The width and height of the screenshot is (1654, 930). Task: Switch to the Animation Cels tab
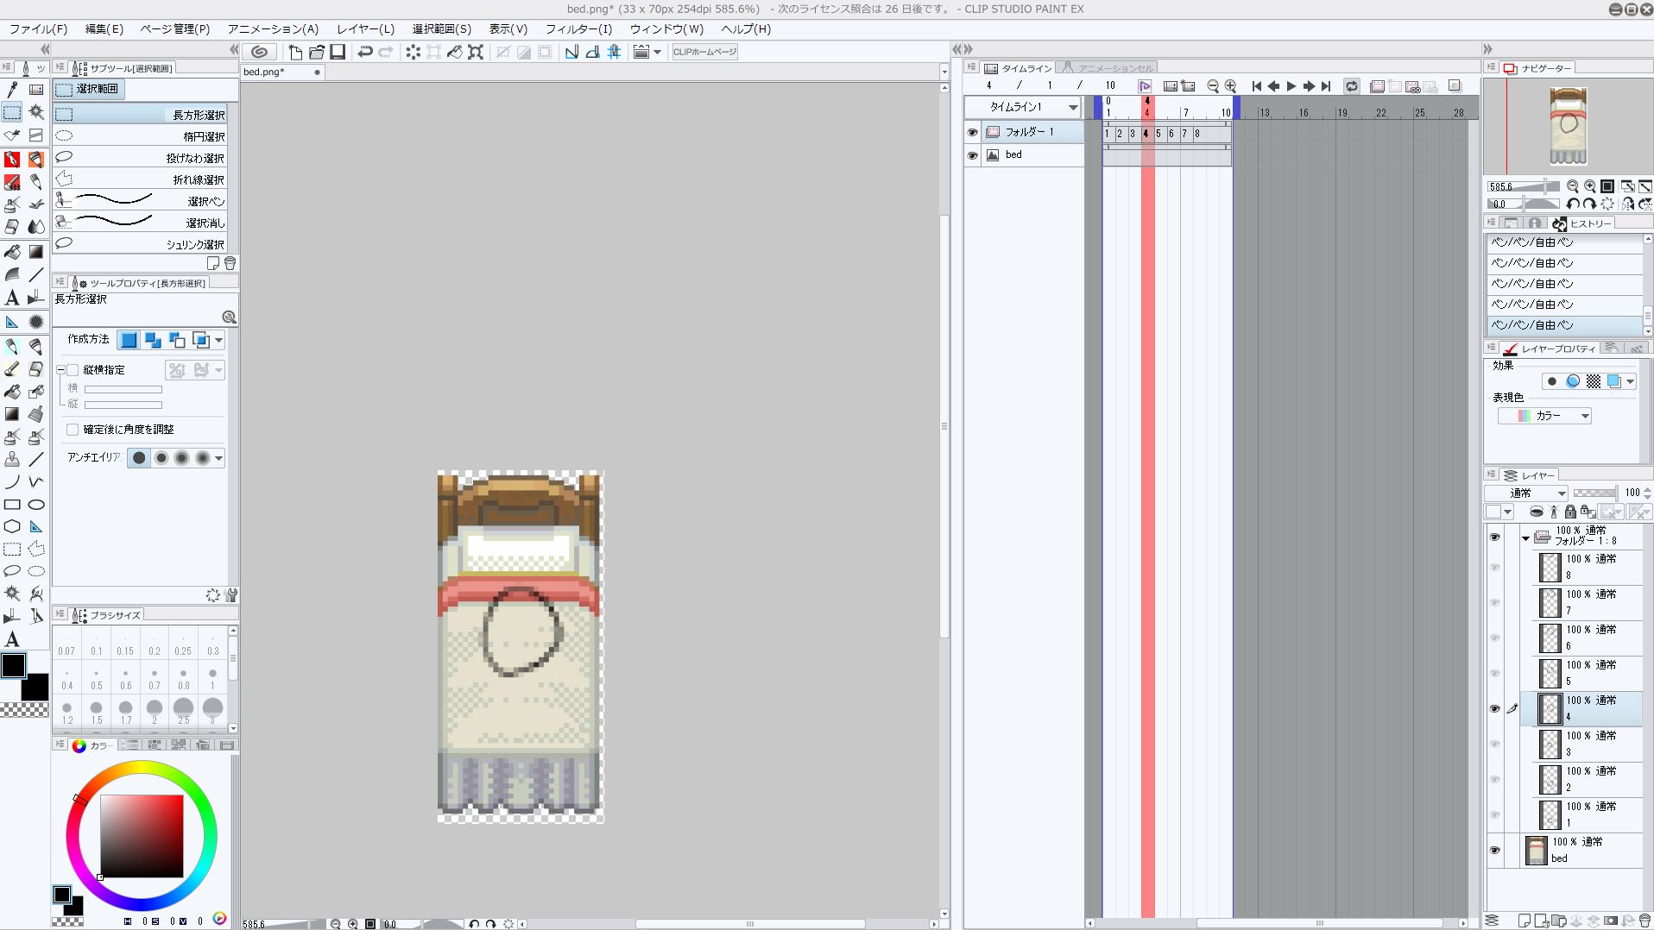(x=1114, y=68)
